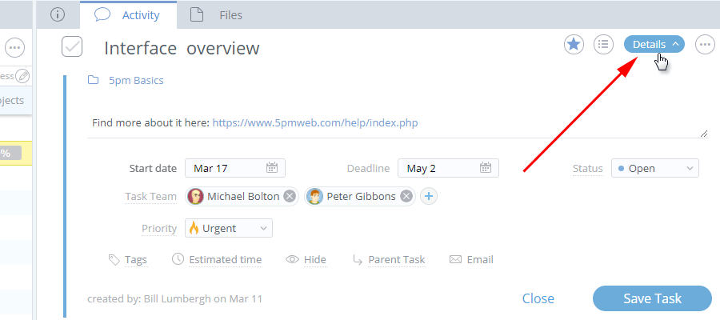Expand the Priority Urgent dropdown
Viewport: 720px width, 320px height.
click(229, 228)
